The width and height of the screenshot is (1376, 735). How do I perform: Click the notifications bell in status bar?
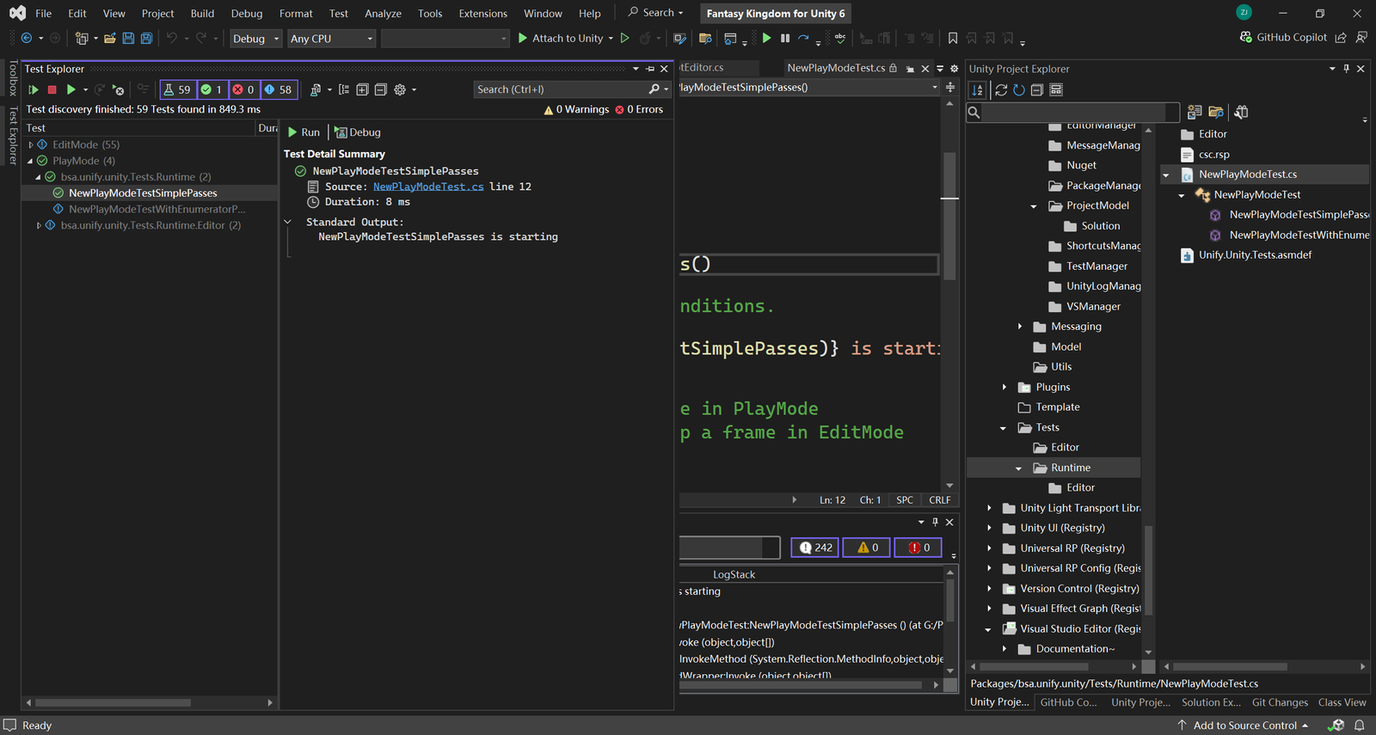coord(1360,726)
